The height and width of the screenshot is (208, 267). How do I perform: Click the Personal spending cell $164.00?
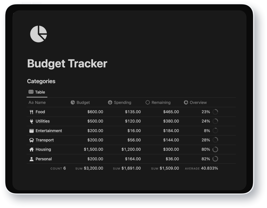(x=133, y=159)
